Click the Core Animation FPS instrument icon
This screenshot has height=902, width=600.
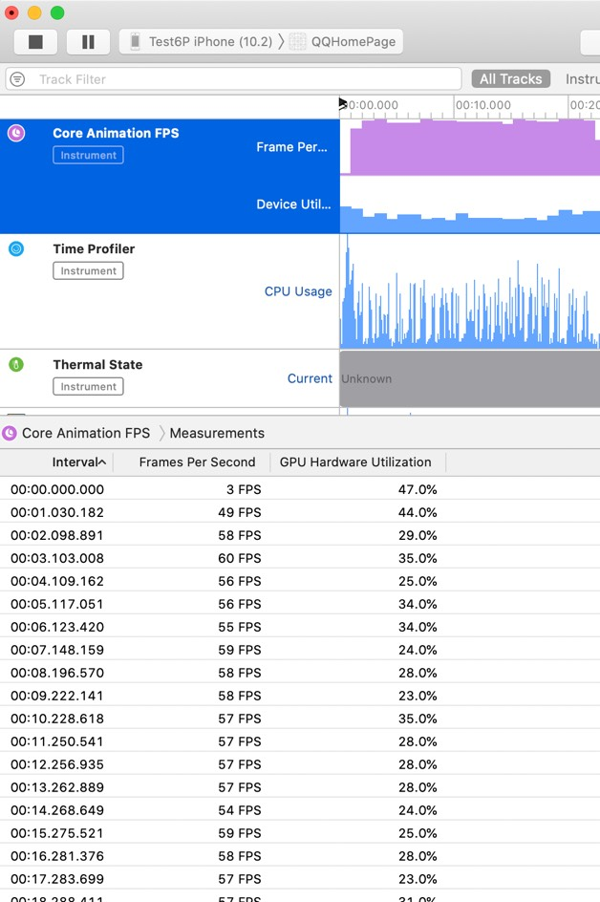[x=16, y=134]
